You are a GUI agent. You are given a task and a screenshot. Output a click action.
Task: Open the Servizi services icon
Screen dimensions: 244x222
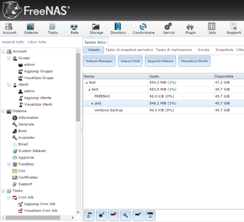point(169,29)
